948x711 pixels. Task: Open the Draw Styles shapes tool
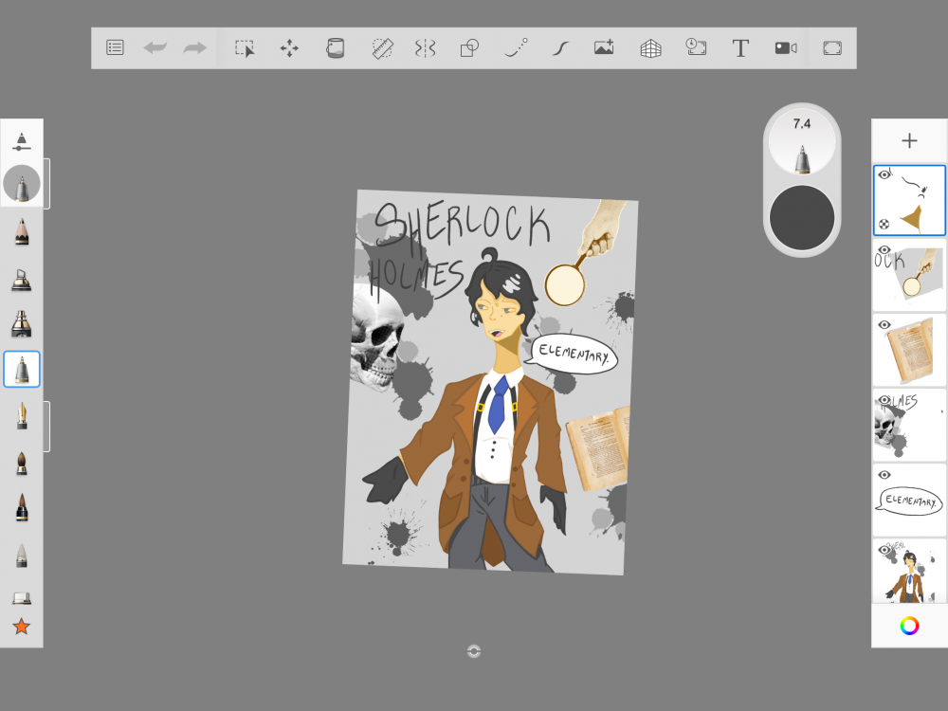click(x=469, y=47)
